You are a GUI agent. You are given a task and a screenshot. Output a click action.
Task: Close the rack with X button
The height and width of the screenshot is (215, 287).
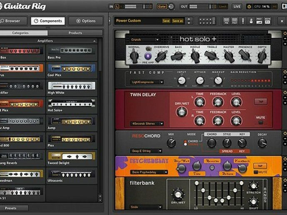tap(282, 21)
